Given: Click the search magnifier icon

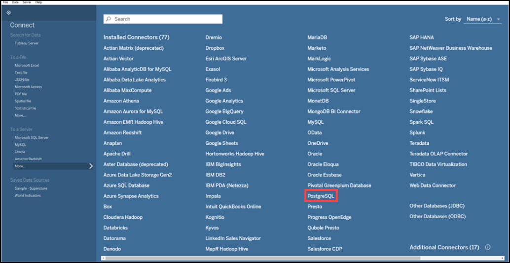Looking at the screenshot, I should 109,19.
